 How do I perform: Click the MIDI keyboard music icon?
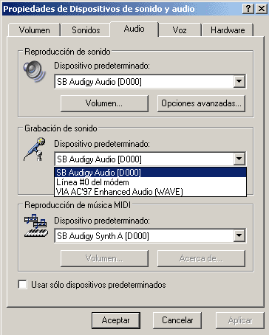[x=36, y=226]
